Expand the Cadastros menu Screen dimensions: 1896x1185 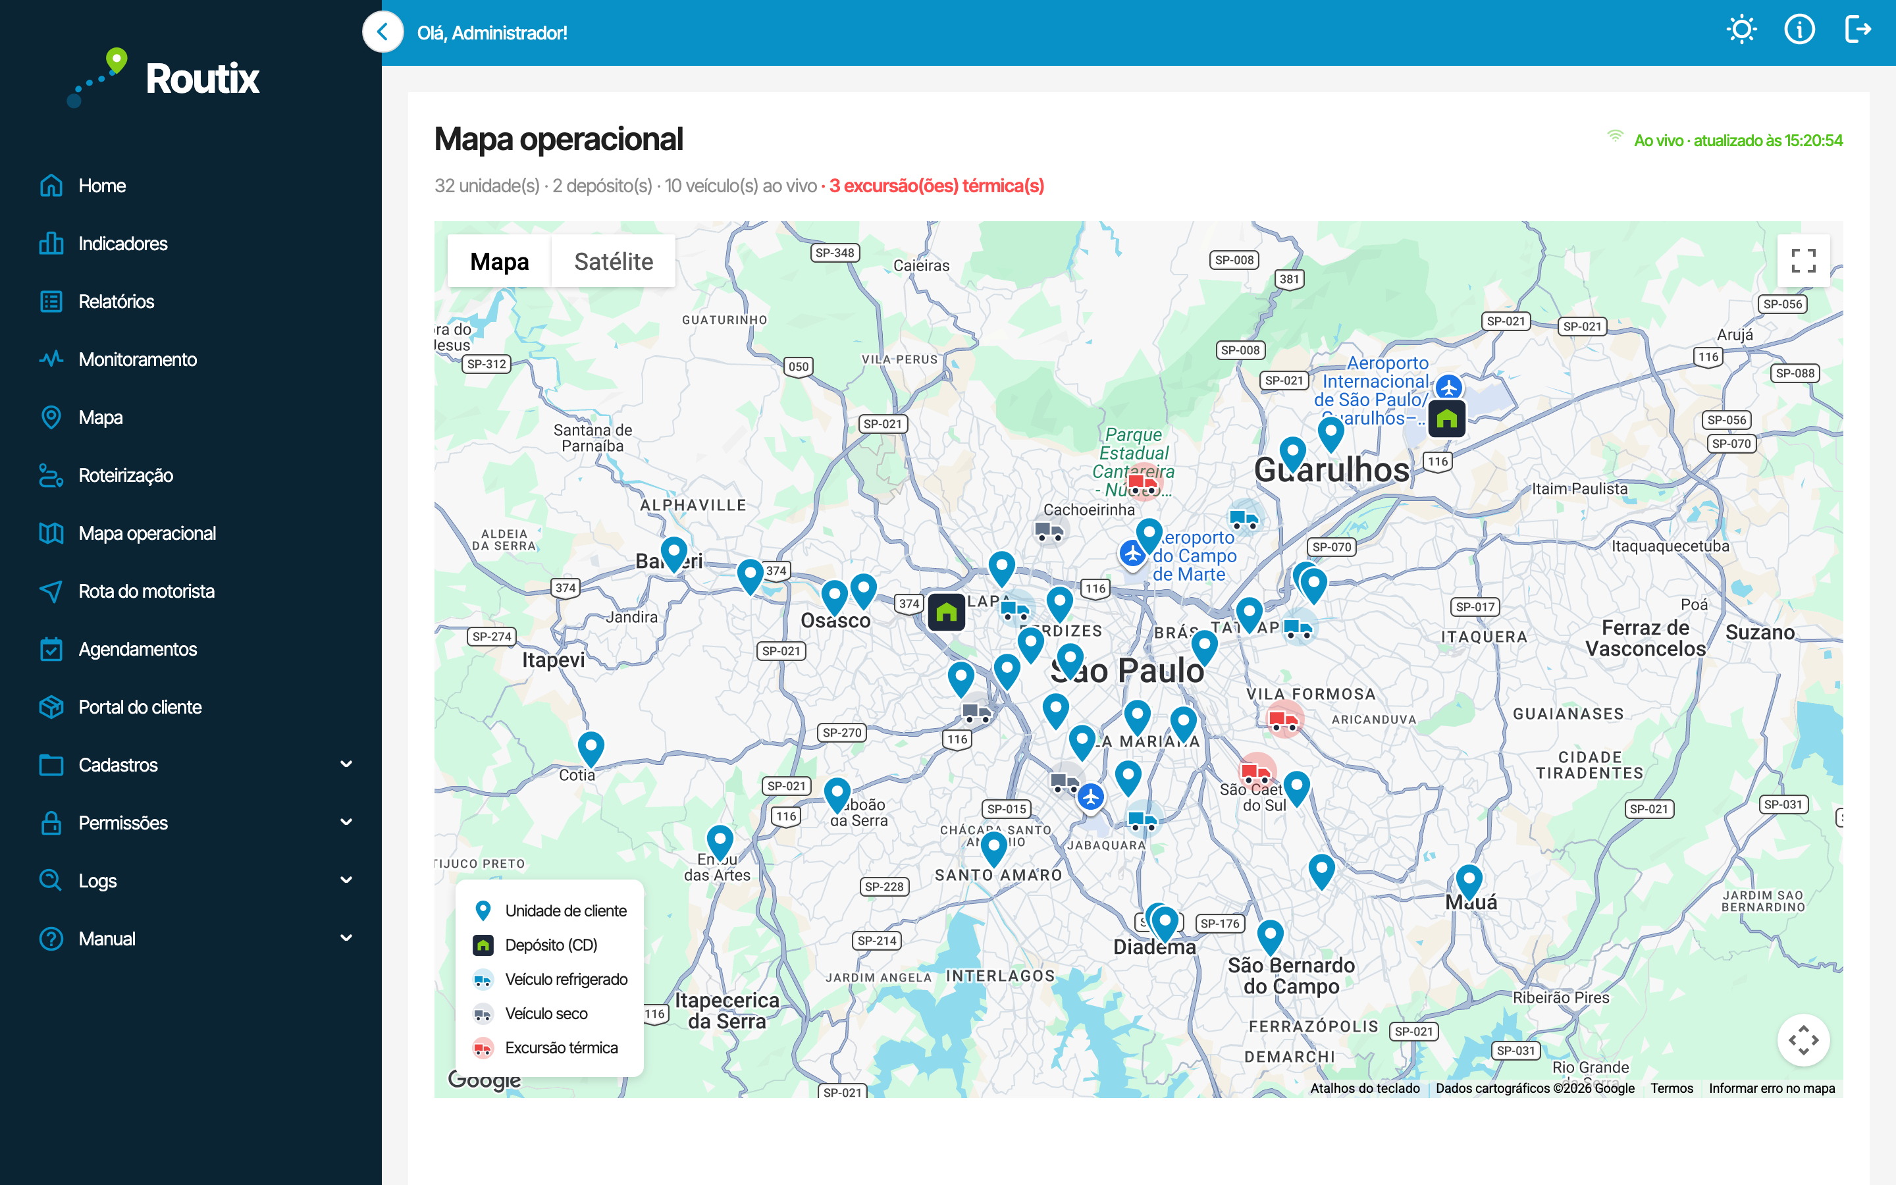tap(346, 764)
